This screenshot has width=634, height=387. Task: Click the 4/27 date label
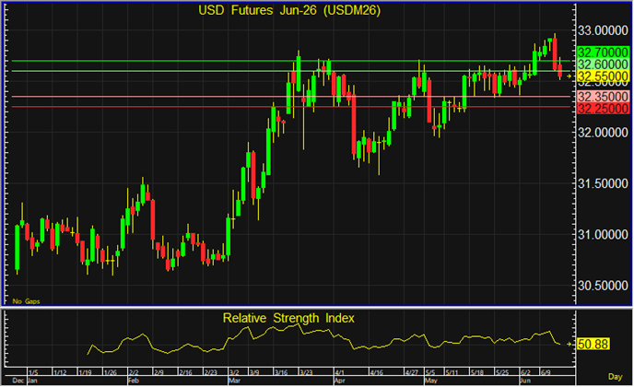(x=412, y=372)
